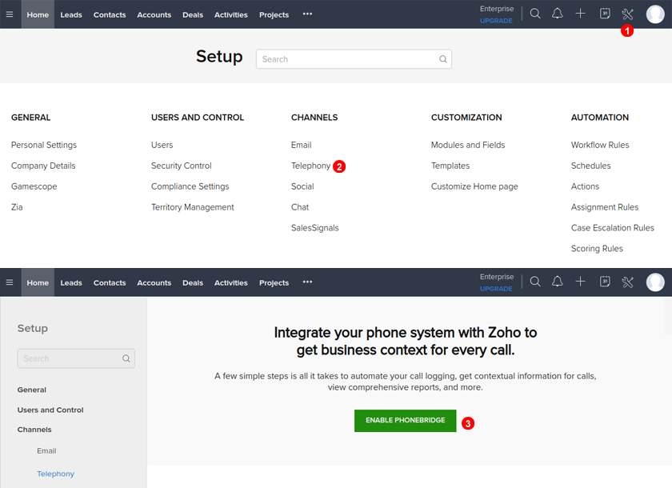Image resolution: width=672 pixels, height=488 pixels.
Task: Select Email item in setup sidebar
Action: (x=46, y=450)
